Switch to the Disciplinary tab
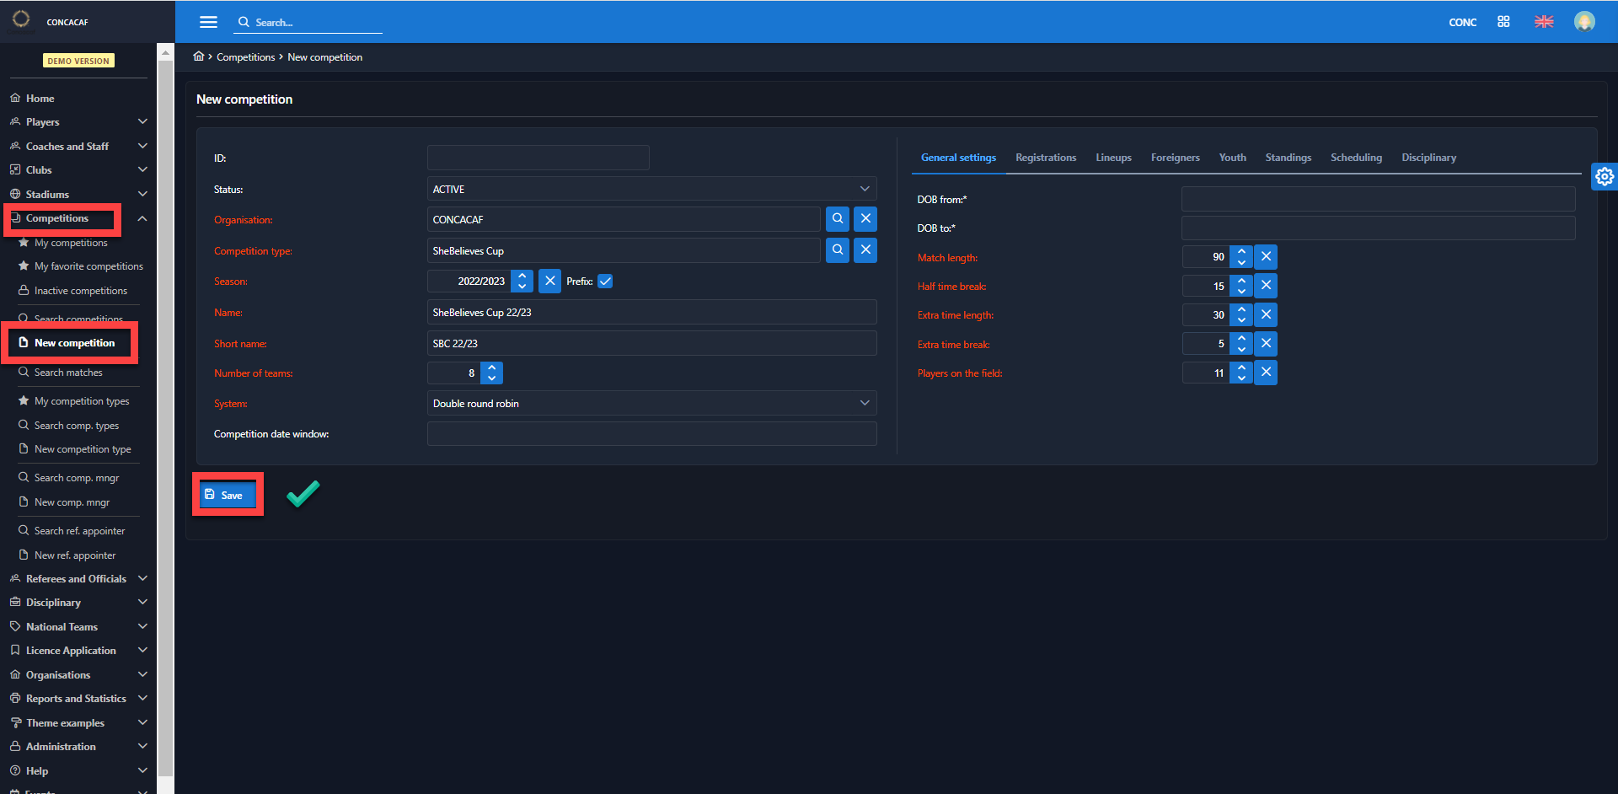This screenshot has width=1618, height=794. (1428, 158)
